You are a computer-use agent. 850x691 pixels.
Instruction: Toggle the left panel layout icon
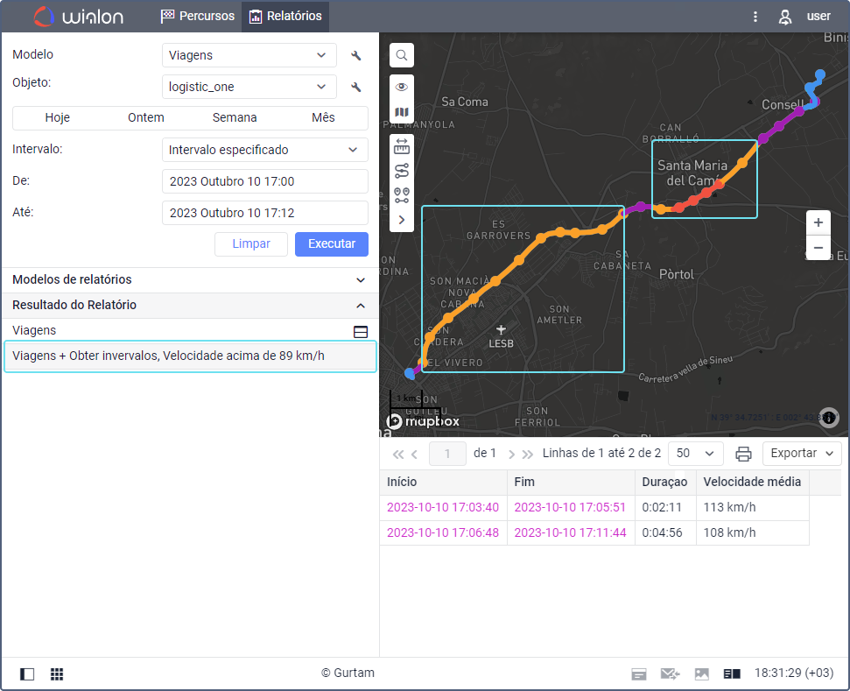point(27,674)
